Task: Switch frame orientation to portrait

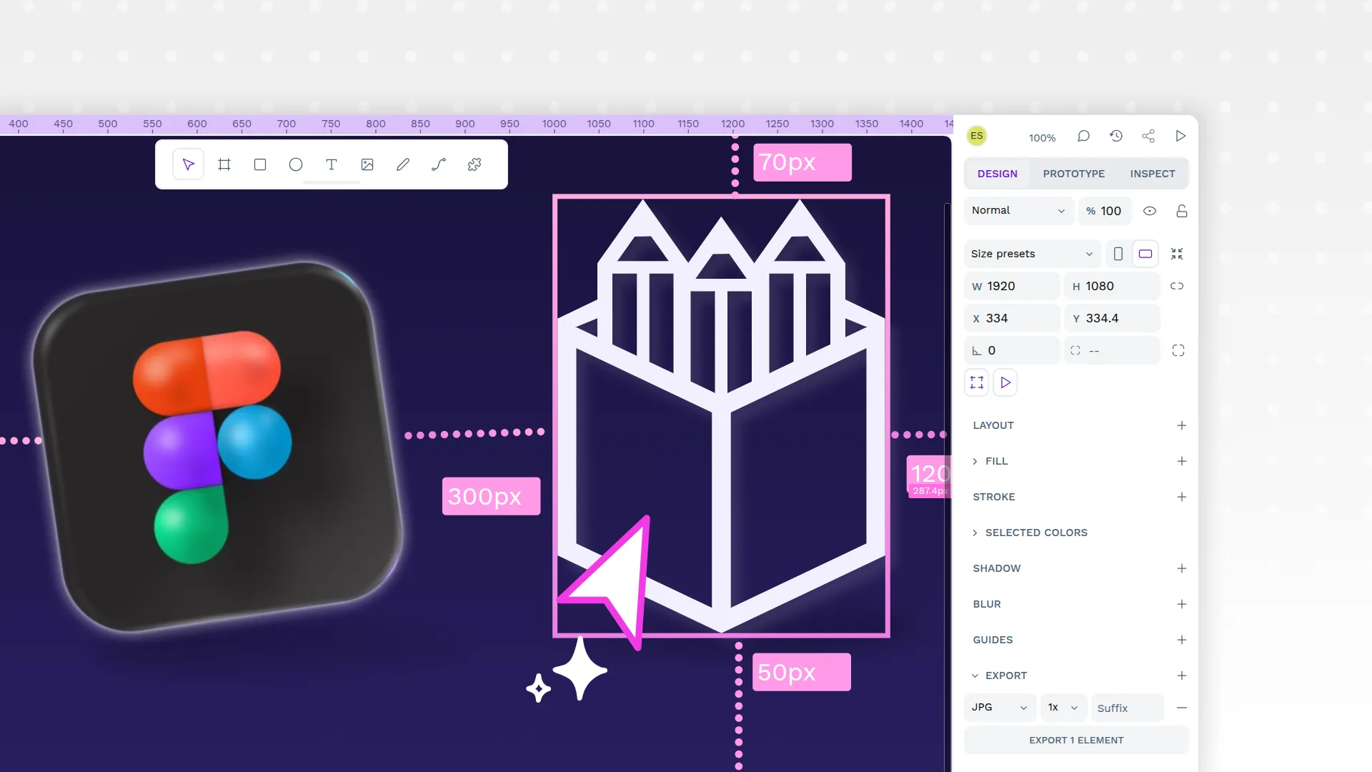Action: [1118, 254]
